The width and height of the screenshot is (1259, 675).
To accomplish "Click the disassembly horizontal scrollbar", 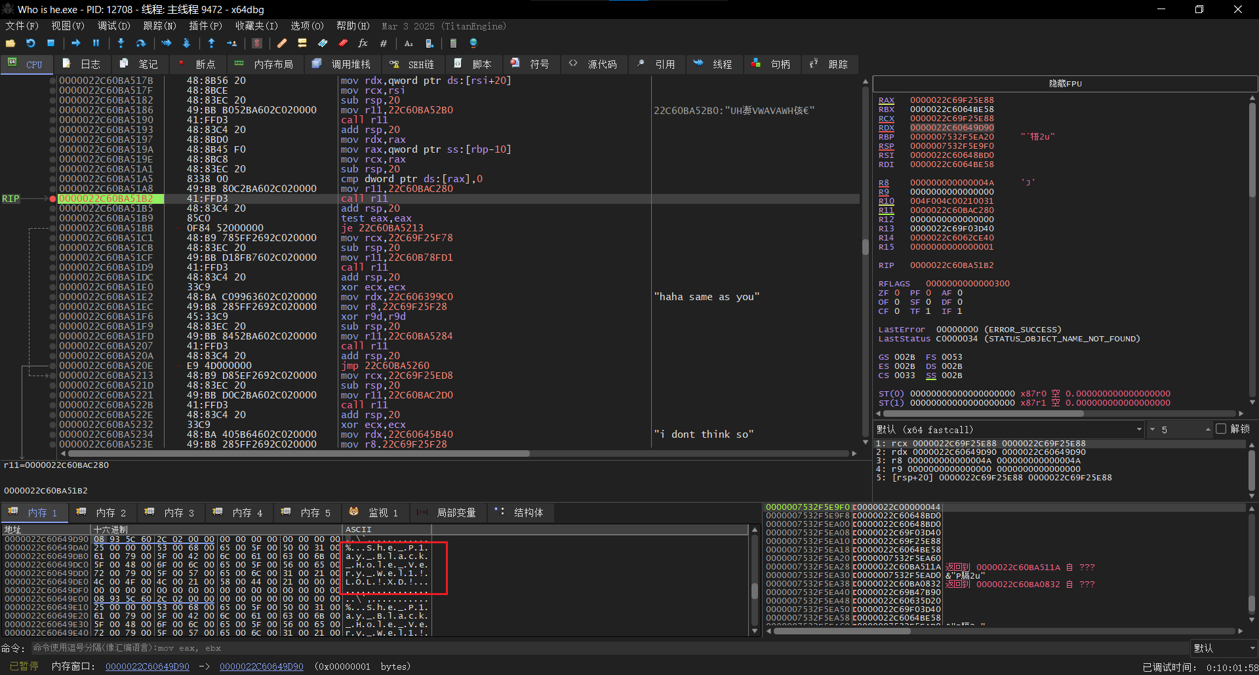I will click(298, 453).
